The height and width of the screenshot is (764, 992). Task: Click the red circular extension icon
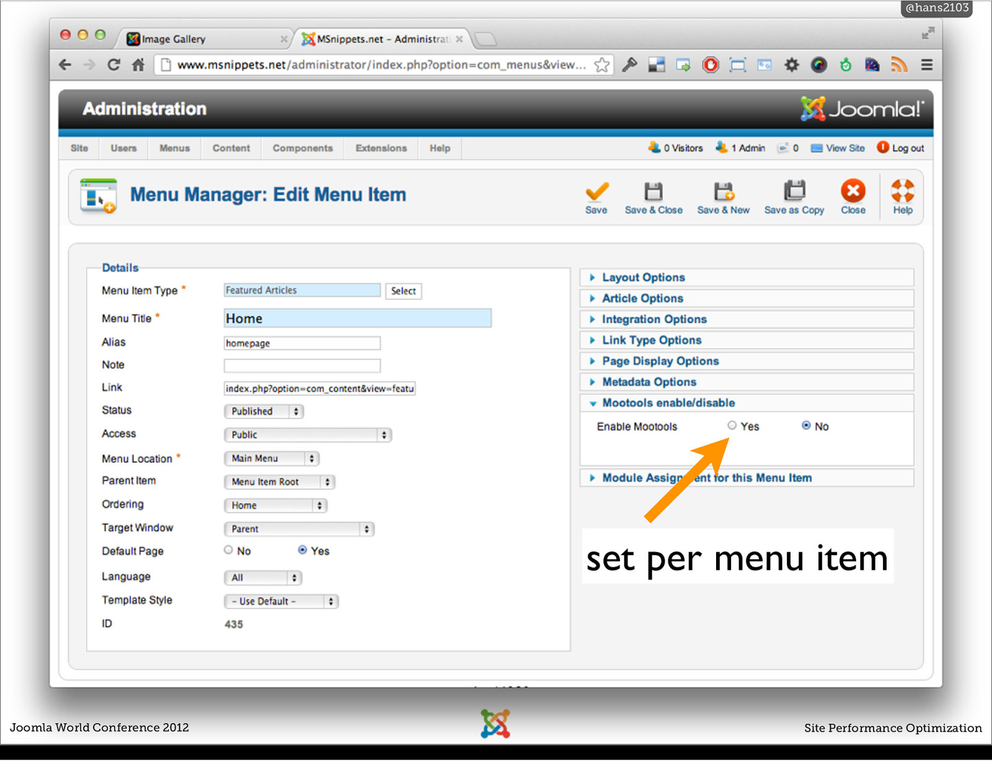(711, 64)
